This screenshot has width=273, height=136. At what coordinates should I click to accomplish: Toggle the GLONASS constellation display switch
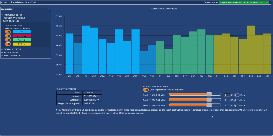coord(8,36)
